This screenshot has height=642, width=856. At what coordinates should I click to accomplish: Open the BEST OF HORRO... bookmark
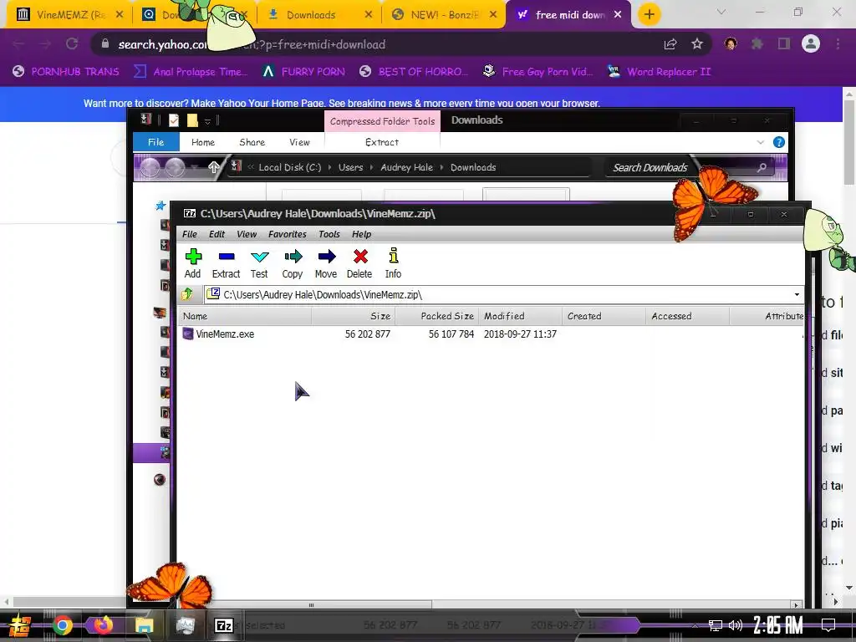pos(413,72)
